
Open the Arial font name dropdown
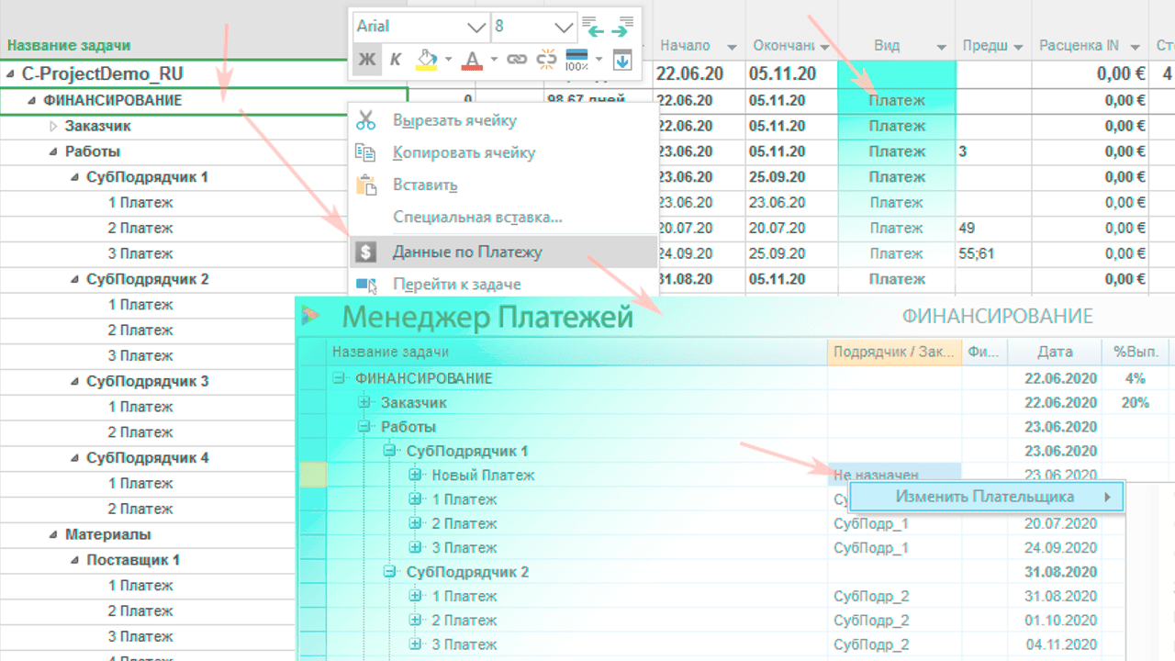(476, 27)
